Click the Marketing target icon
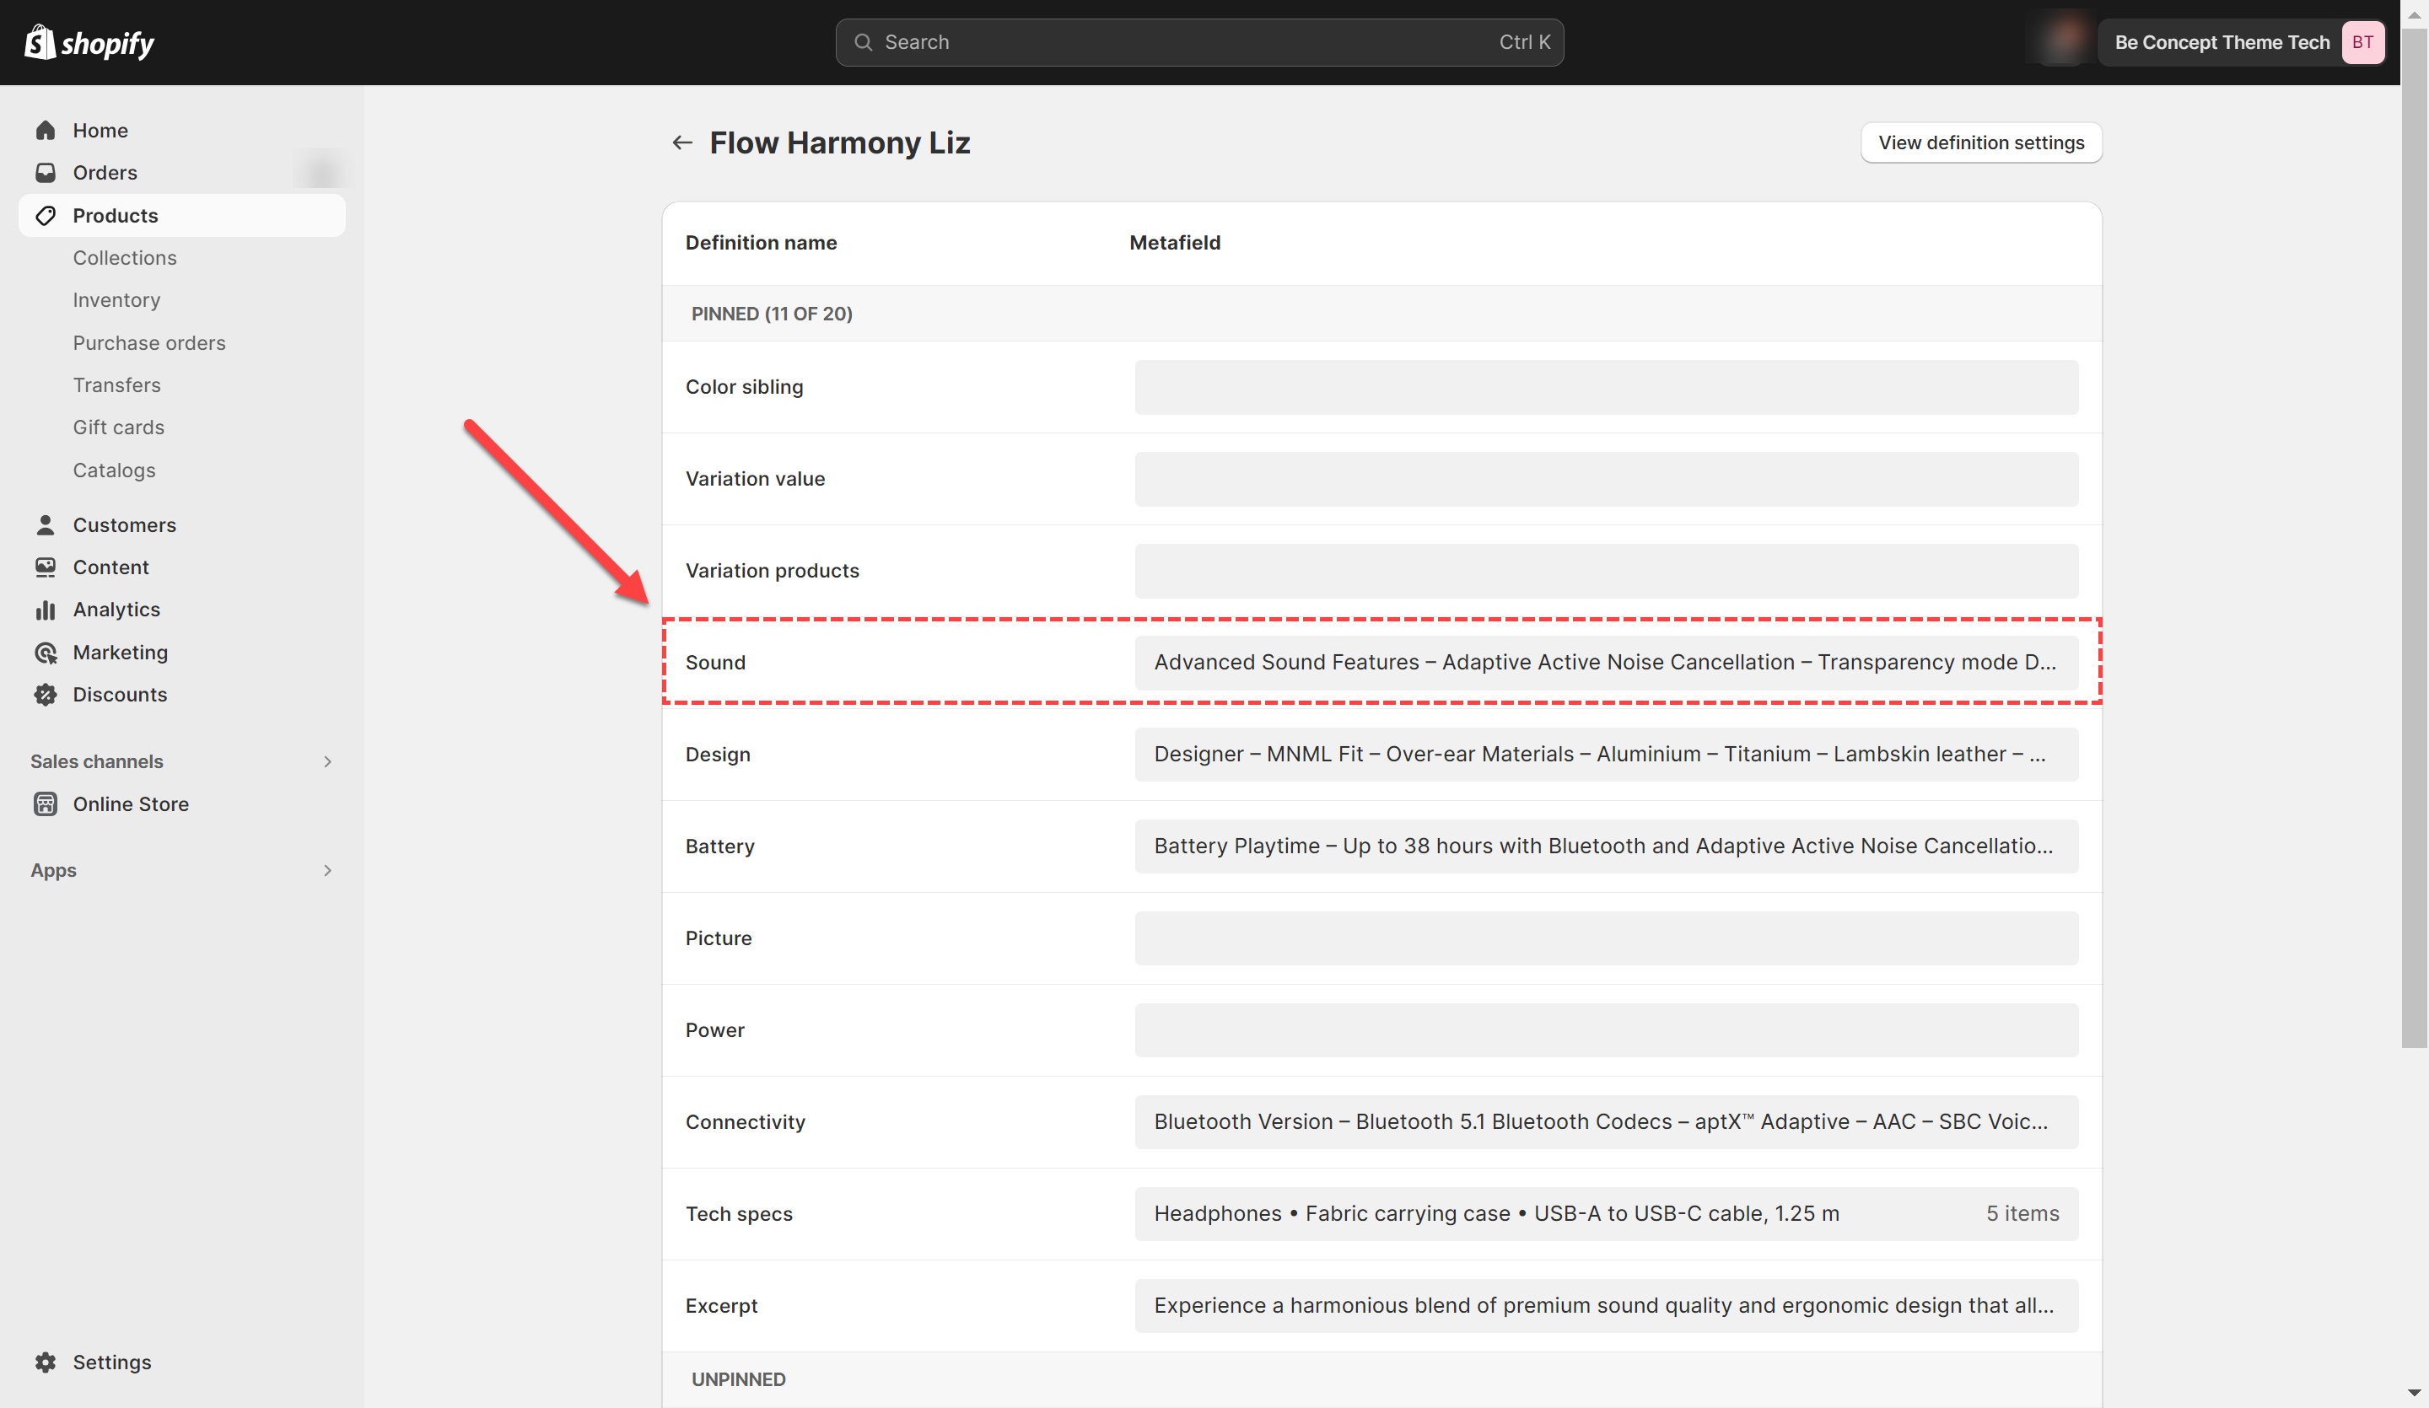2429x1408 pixels. 46,653
